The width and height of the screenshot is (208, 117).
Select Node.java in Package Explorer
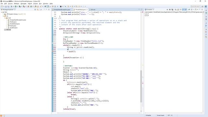[x=13, y=22]
